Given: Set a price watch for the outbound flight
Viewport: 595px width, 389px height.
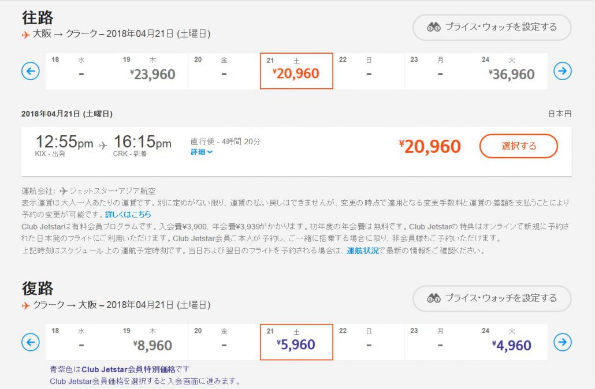Looking at the screenshot, I should pyautogui.click(x=491, y=27).
